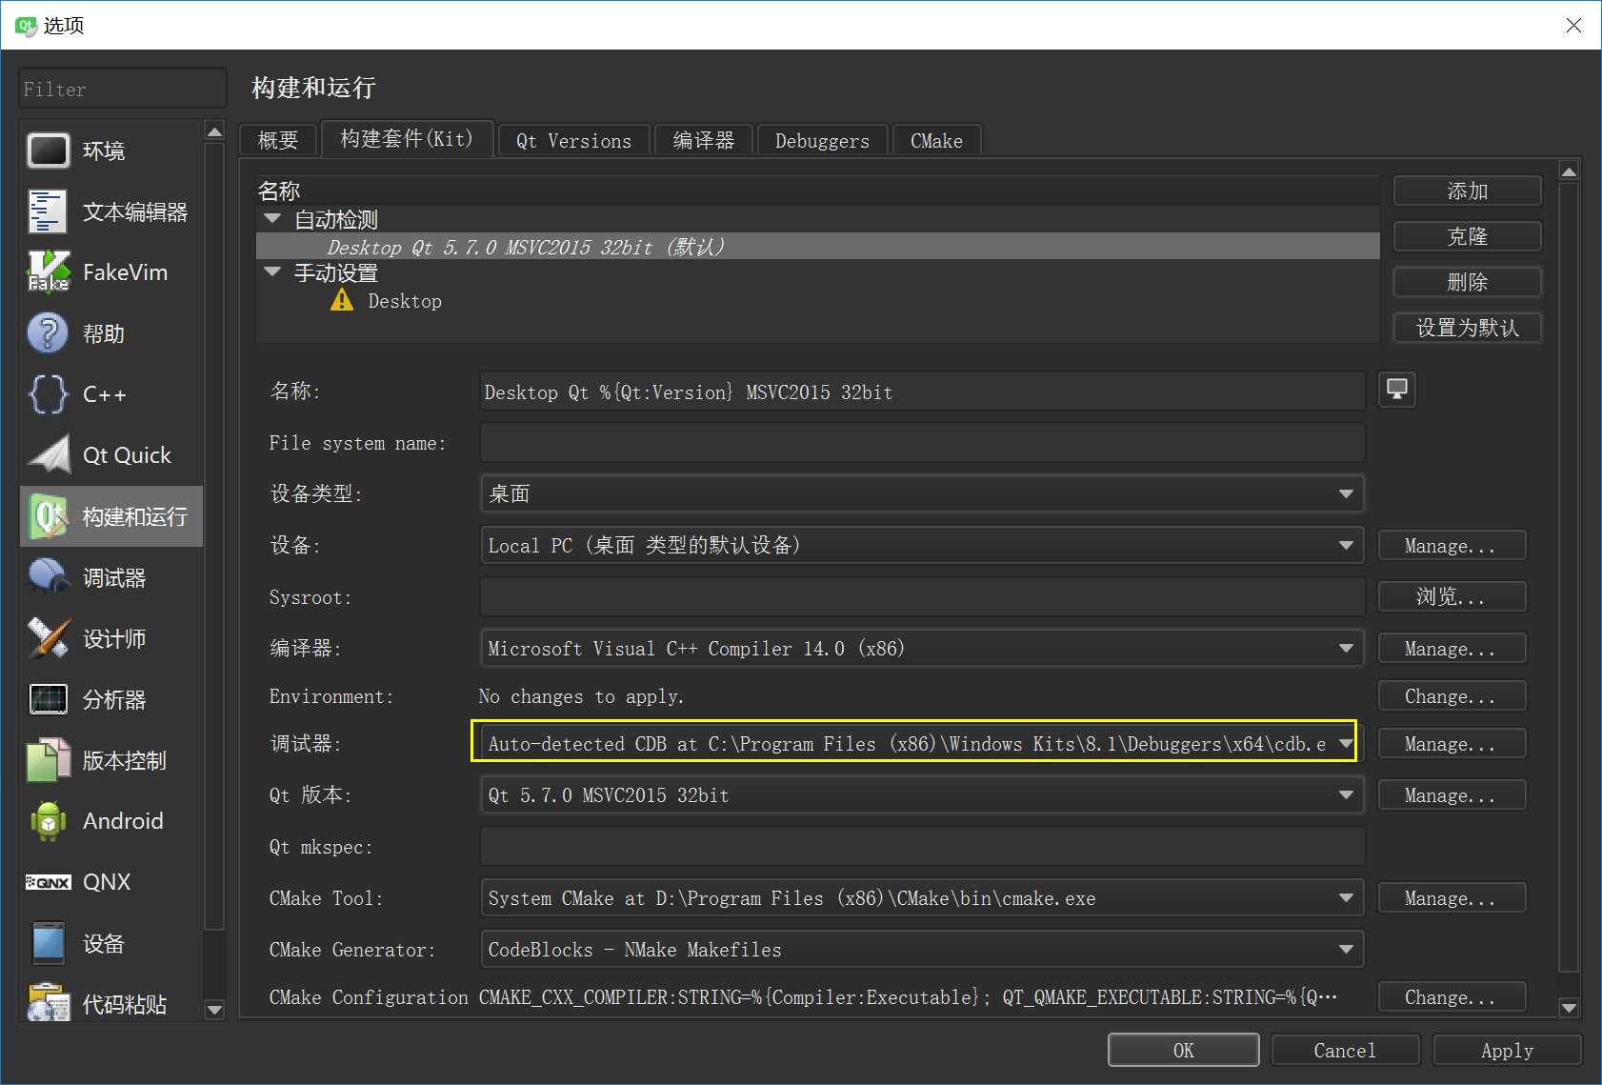This screenshot has height=1085, width=1602.
Task: Click the Apply button
Action: [x=1507, y=1050]
